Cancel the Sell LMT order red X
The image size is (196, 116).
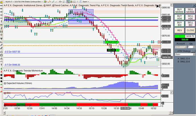click(159, 42)
